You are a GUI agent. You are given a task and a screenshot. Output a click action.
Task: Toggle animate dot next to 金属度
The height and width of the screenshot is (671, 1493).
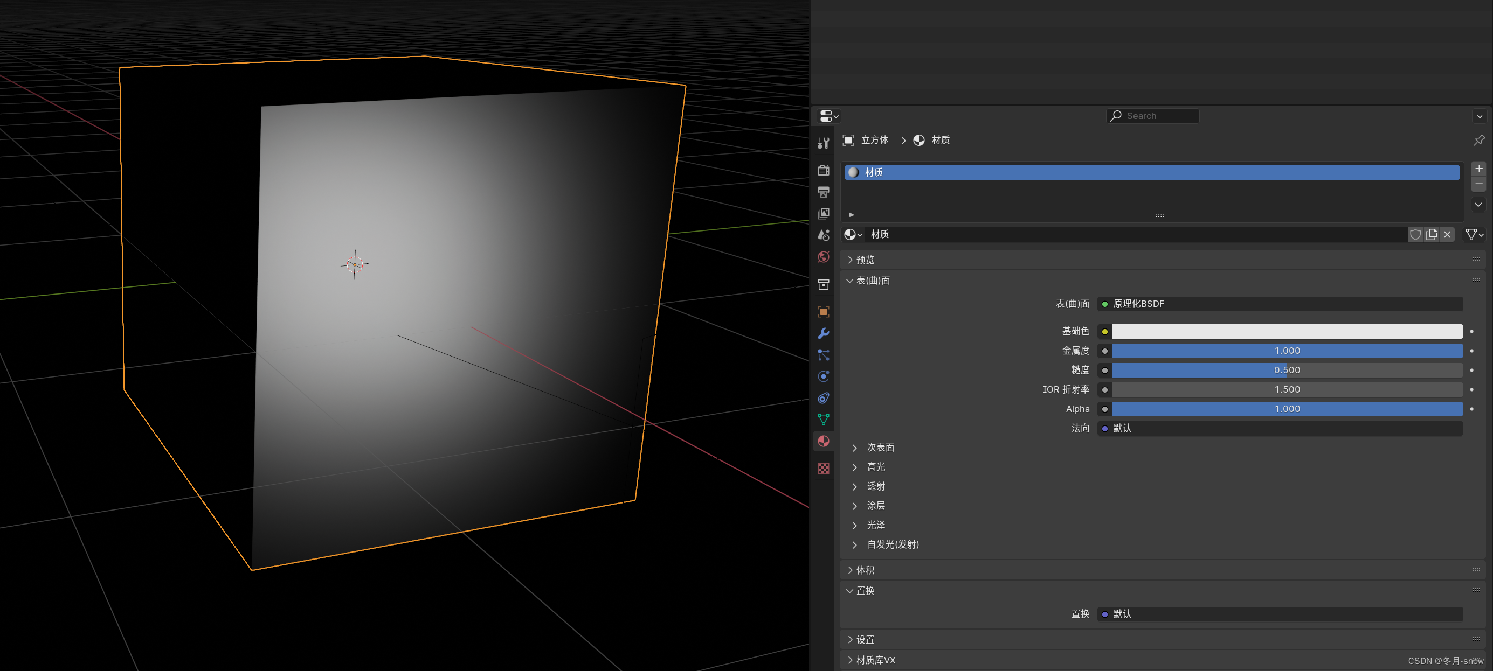[1471, 351]
